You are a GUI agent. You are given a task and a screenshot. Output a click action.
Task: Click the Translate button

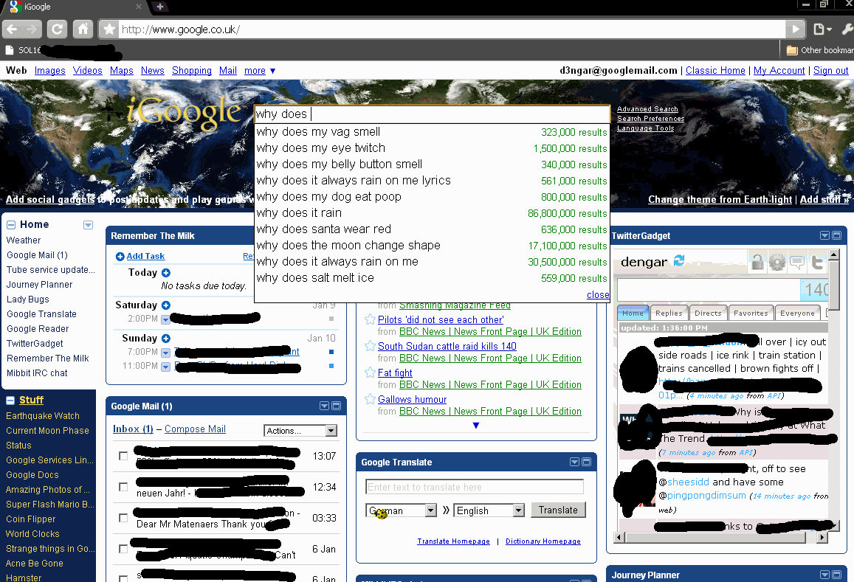point(558,510)
